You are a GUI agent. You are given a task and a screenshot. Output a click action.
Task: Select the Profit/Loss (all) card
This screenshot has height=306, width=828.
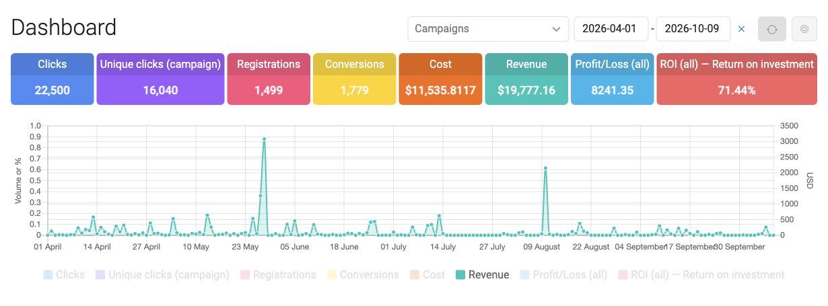pos(612,79)
